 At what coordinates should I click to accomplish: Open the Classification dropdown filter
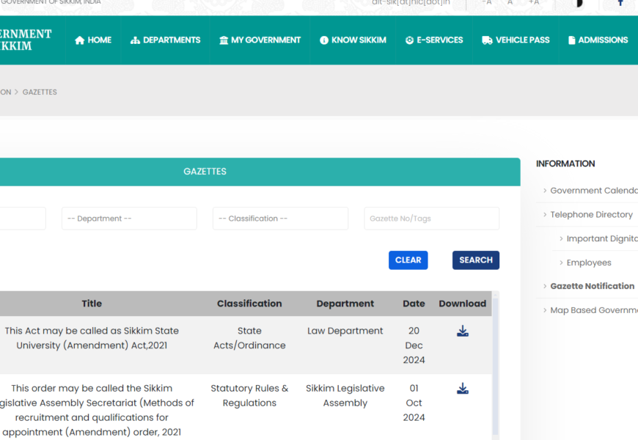pos(280,219)
